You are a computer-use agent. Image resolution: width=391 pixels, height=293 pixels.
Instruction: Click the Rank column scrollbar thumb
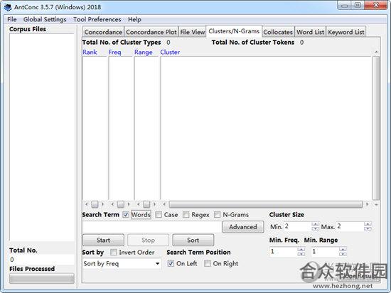(x=95, y=204)
